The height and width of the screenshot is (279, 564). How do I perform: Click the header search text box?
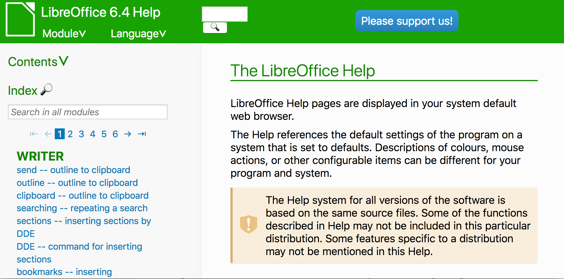click(225, 14)
